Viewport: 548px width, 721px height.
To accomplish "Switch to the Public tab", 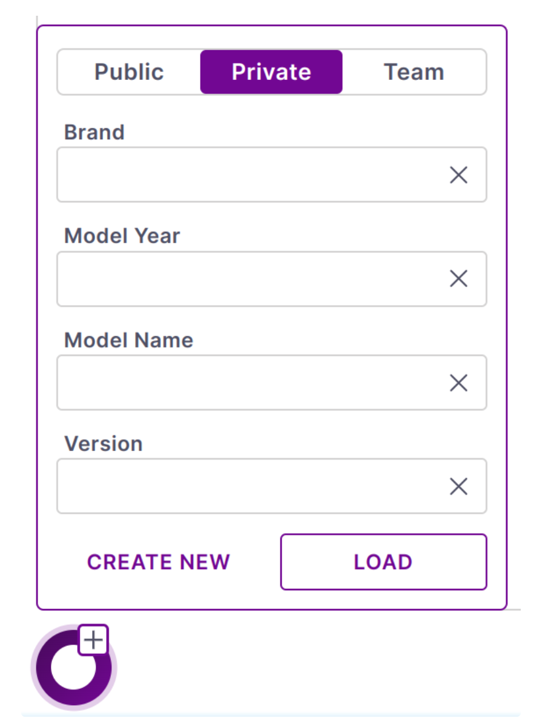I will (129, 72).
